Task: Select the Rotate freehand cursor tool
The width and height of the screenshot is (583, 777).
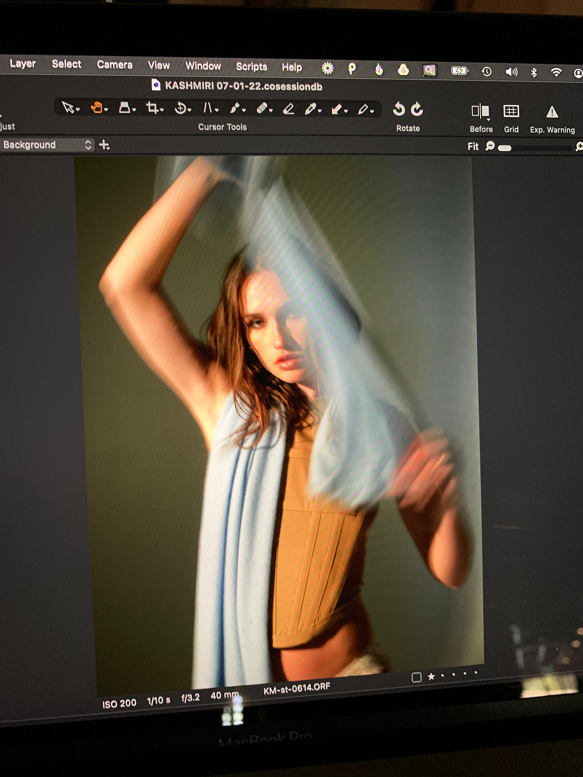Action: pos(180,108)
